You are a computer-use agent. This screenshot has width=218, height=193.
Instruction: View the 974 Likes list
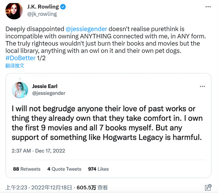98,169
